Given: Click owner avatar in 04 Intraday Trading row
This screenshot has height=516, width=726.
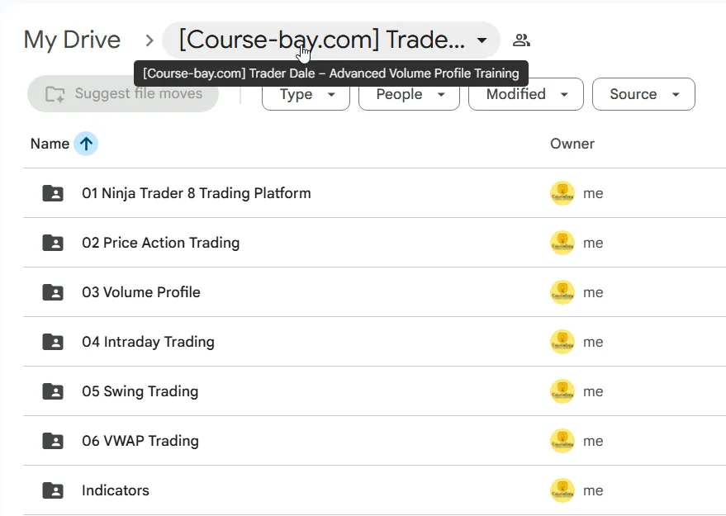Looking at the screenshot, I should pos(562,342).
